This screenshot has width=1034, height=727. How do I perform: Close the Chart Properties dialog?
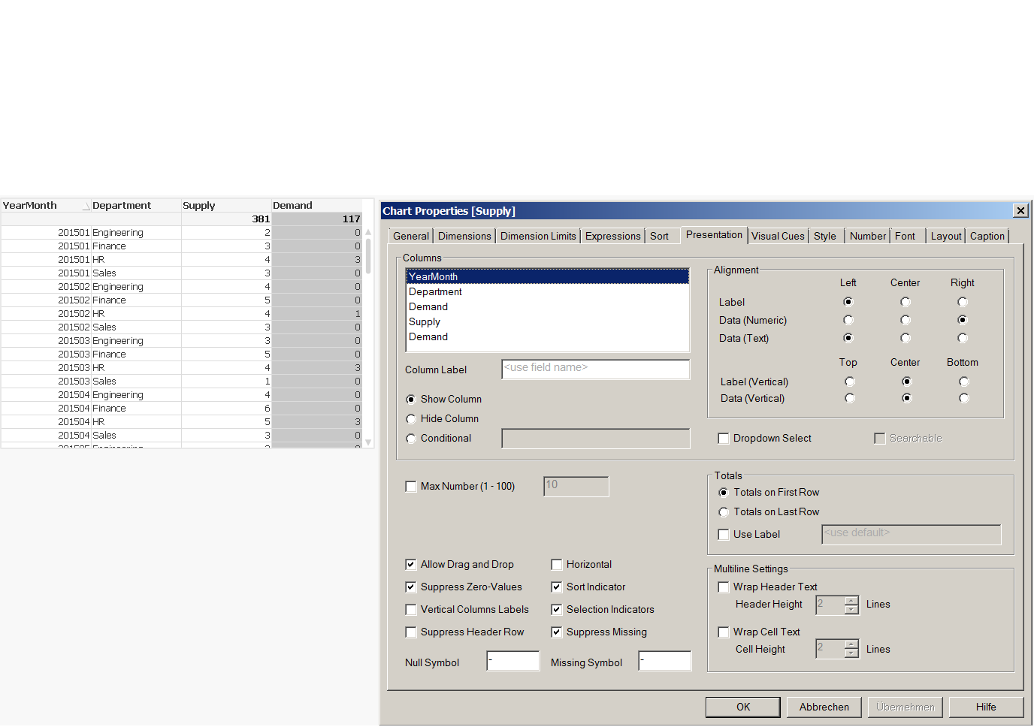tap(1020, 211)
